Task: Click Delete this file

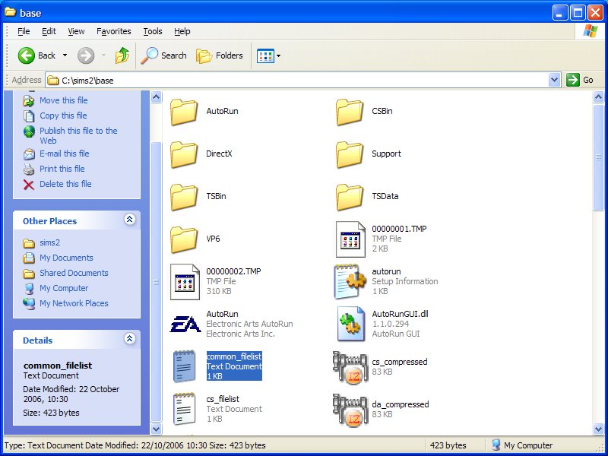Action: 65,184
